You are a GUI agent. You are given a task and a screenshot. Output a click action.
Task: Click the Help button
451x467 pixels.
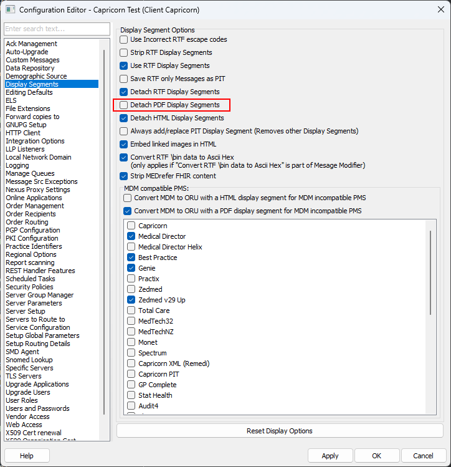coord(27,456)
